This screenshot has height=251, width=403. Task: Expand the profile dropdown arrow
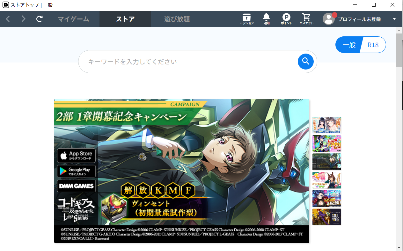pyautogui.click(x=394, y=19)
